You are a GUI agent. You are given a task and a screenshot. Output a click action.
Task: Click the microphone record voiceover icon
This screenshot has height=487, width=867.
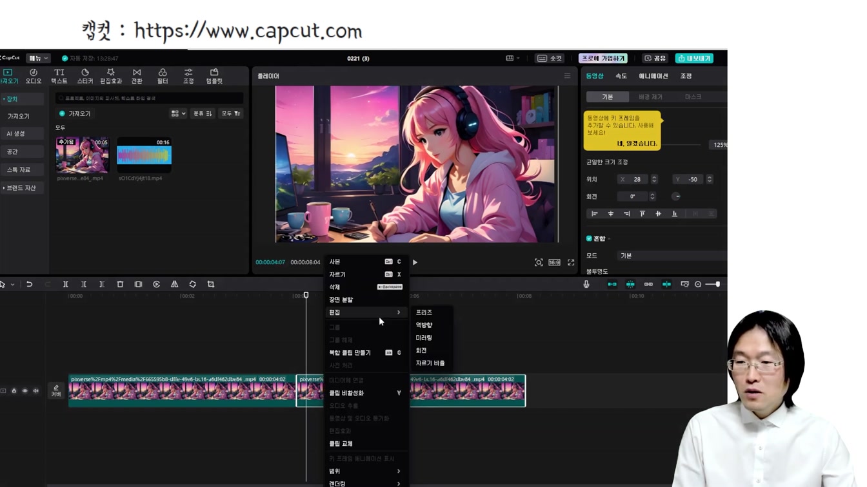click(586, 284)
